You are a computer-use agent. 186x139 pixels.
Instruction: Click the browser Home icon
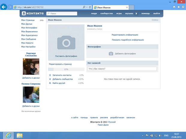coord(174,7)
